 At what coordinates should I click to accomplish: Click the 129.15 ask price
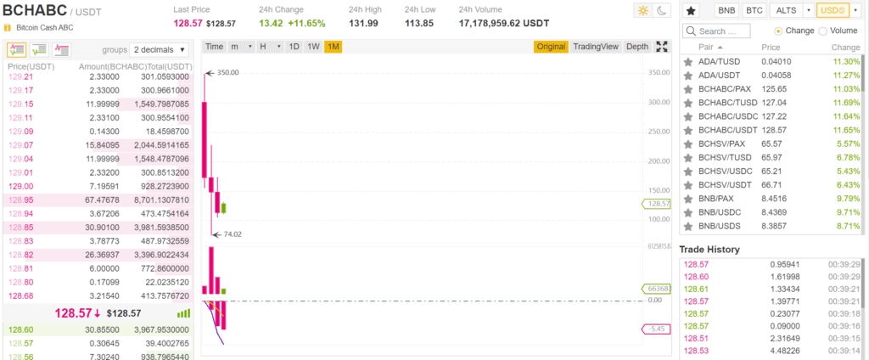pyautogui.click(x=21, y=104)
